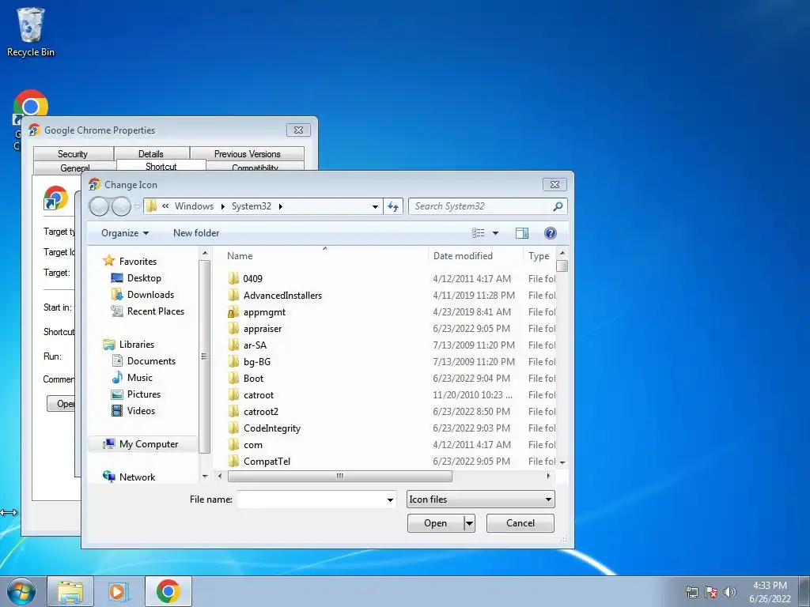Expand the File name history dropdown
This screenshot has width=810, height=607.
390,500
